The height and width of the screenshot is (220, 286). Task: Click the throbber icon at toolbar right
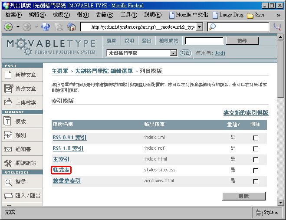point(277,26)
